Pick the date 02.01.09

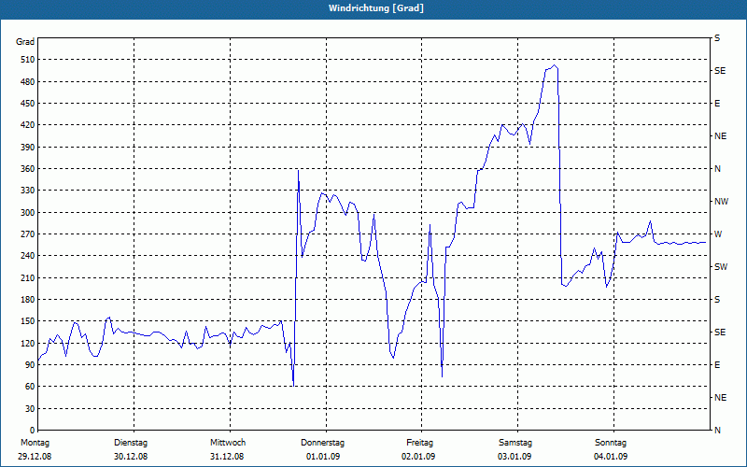click(x=418, y=457)
